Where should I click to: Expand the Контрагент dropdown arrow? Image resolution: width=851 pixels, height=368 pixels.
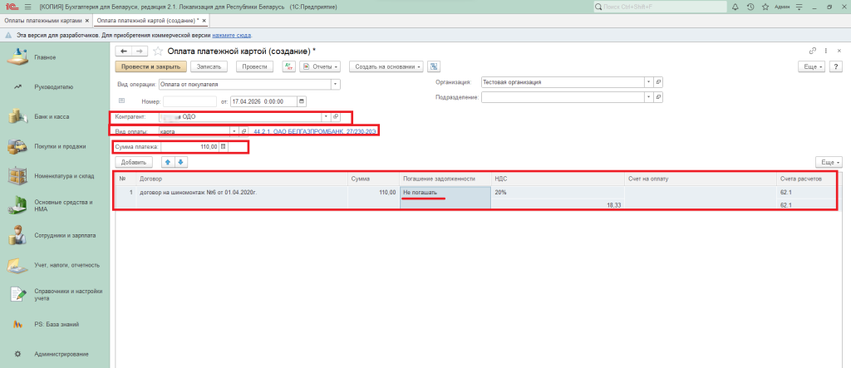(x=325, y=116)
